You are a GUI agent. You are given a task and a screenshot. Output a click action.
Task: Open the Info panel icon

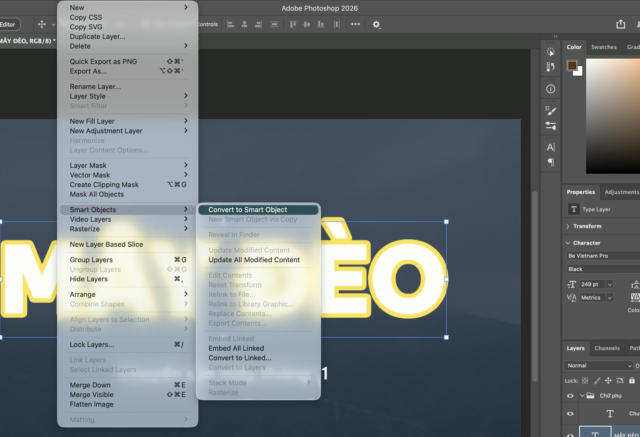tap(550, 89)
